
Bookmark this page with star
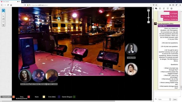tap(156, 5)
